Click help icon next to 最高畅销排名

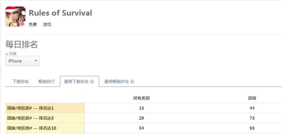[133, 82]
